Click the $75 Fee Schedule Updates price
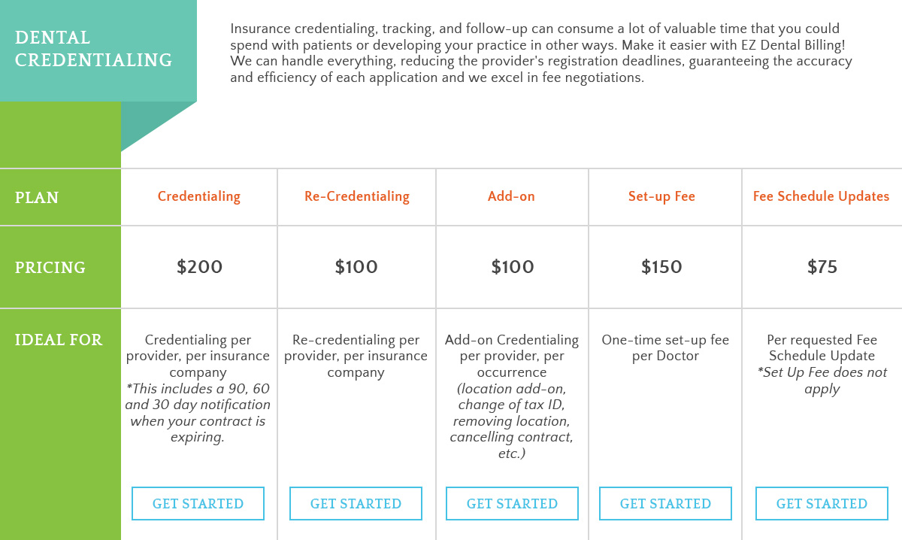902x540 pixels. click(x=822, y=267)
